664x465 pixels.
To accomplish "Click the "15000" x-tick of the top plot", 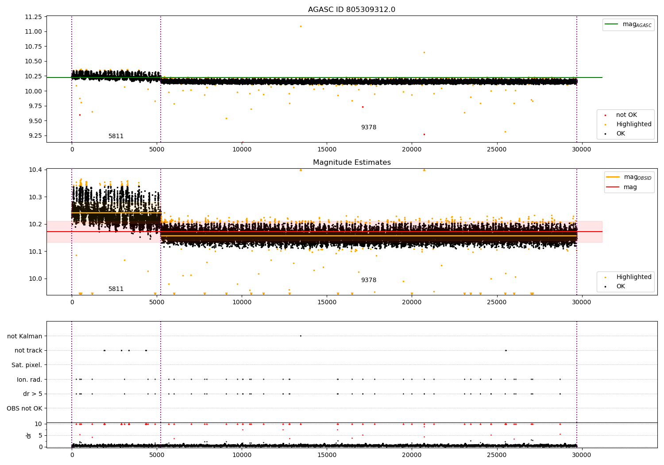I will click(327, 149).
